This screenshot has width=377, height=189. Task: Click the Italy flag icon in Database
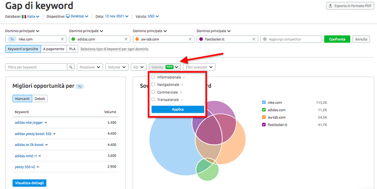point(24,17)
